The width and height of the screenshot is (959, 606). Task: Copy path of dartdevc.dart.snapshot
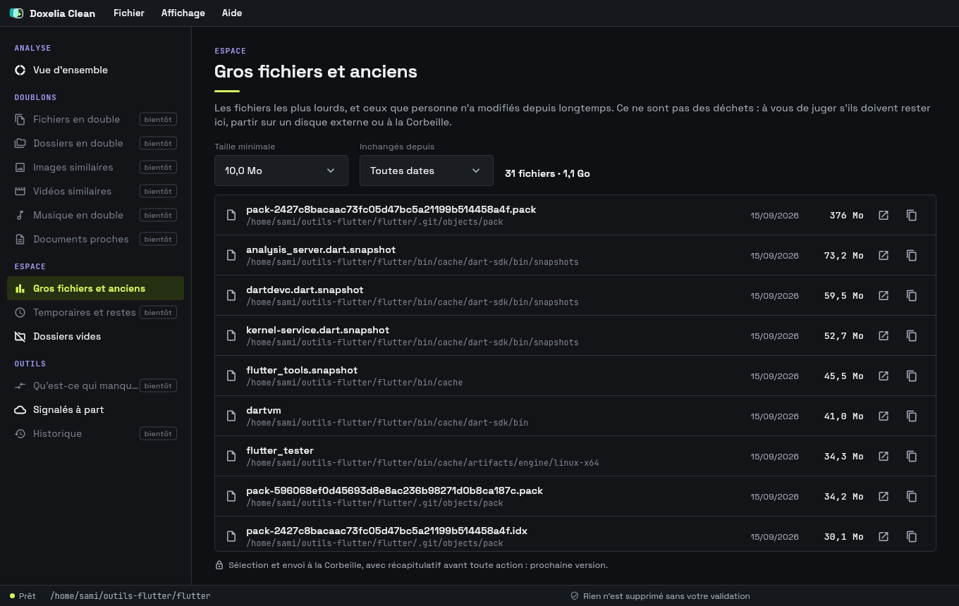[912, 295]
